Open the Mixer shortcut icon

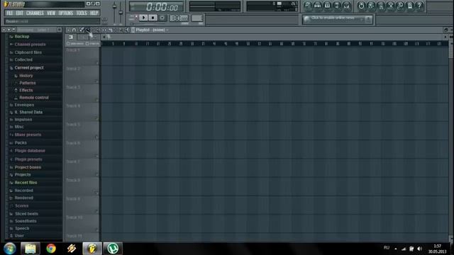tap(347, 6)
